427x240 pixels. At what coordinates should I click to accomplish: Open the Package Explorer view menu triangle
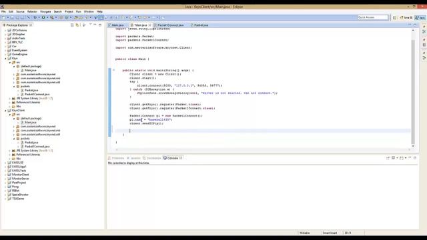[90, 25]
